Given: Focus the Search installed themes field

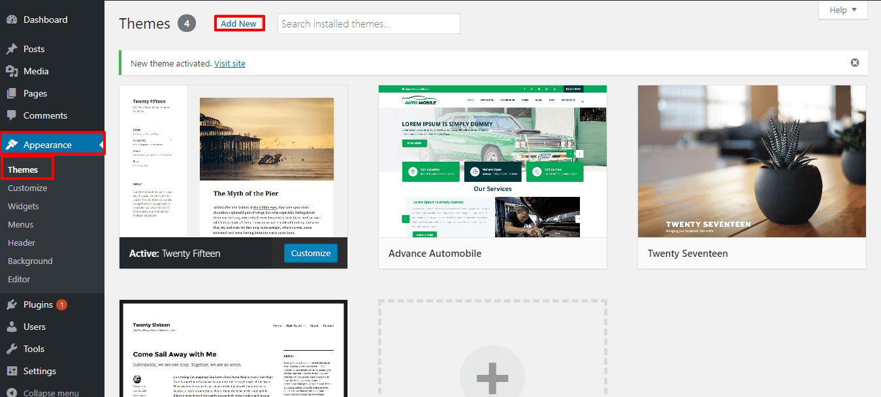Looking at the screenshot, I should point(368,23).
